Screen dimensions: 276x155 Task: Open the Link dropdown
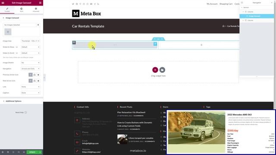(x=31, y=87)
